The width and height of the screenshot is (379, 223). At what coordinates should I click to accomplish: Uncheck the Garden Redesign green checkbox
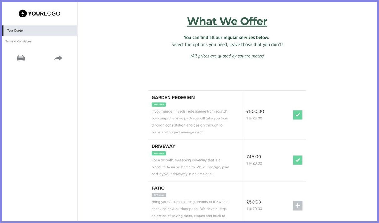pos(297,115)
